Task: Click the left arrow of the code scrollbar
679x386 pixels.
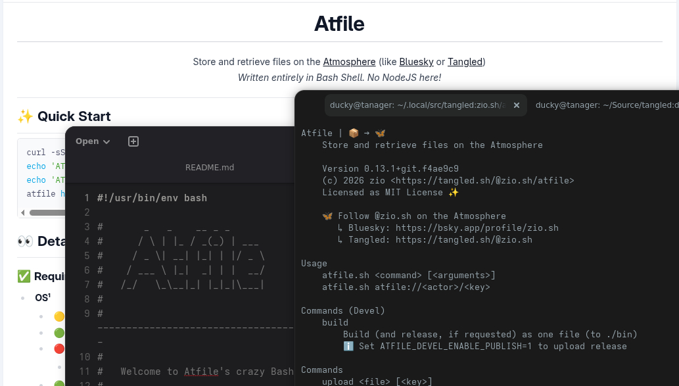Action: coord(23,212)
